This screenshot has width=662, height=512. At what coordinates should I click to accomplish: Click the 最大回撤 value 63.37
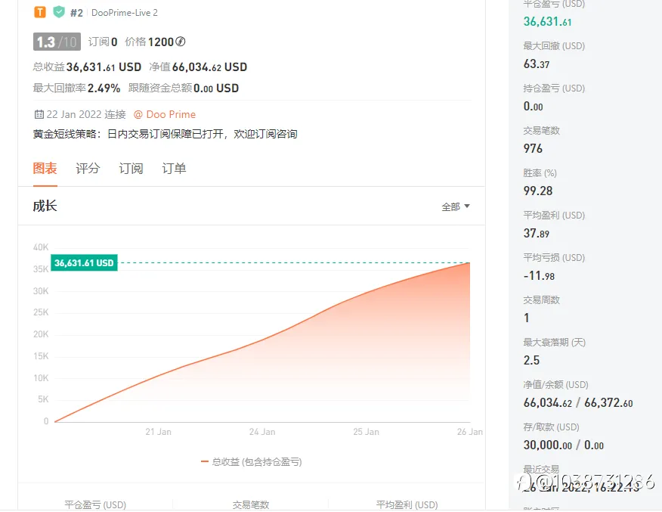537,64
